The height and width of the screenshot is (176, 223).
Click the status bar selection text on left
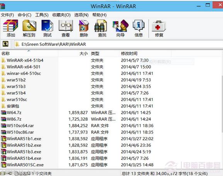tap(33, 173)
